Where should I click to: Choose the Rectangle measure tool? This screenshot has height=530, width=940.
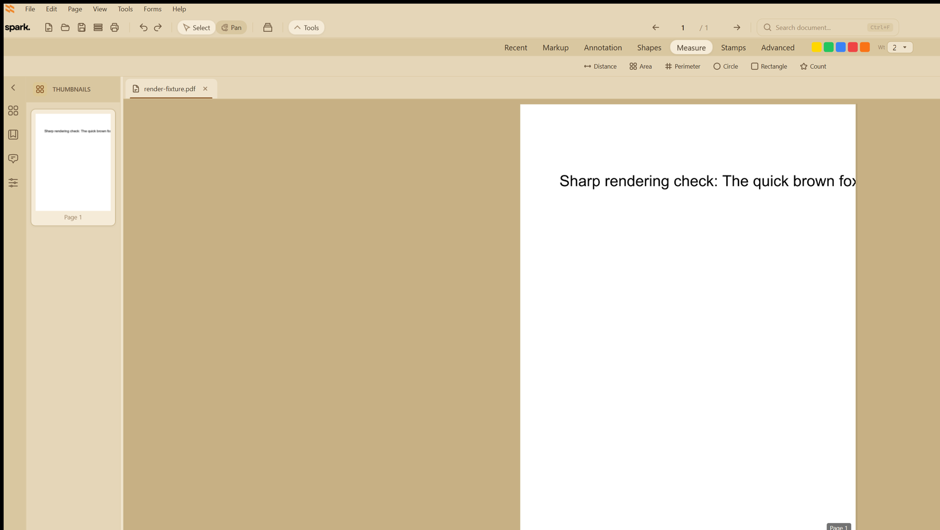click(x=769, y=66)
